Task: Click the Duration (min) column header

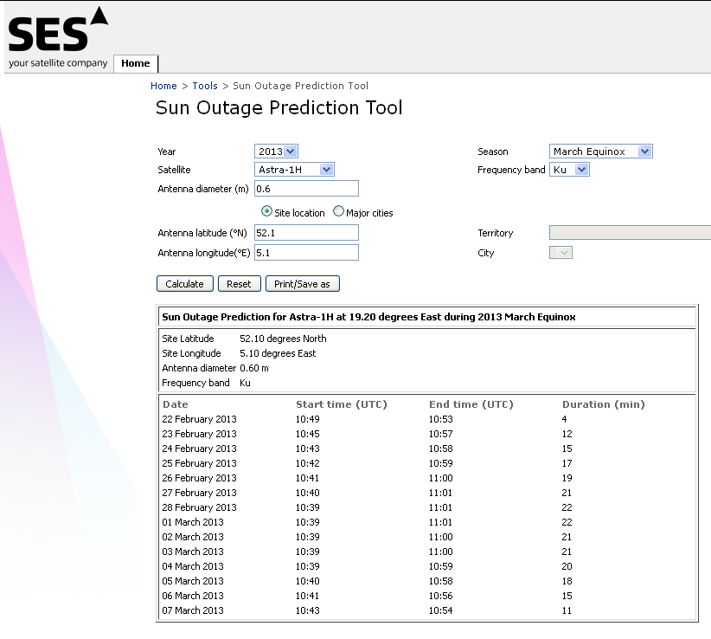Action: [604, 404]
